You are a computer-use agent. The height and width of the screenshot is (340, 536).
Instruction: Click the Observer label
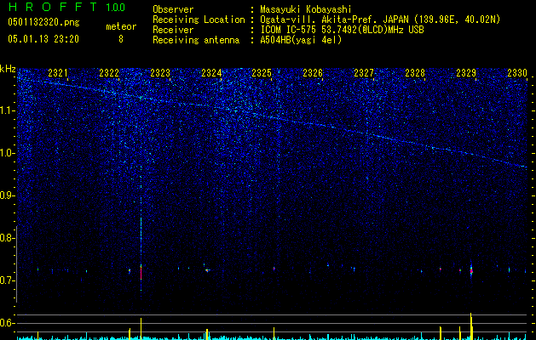click(173, 9)
